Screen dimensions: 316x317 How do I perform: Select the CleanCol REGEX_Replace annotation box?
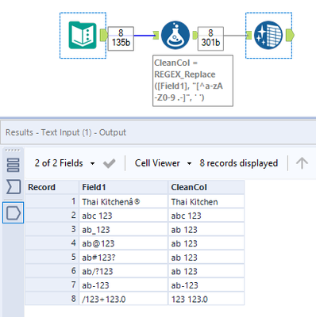coord(193,81)
